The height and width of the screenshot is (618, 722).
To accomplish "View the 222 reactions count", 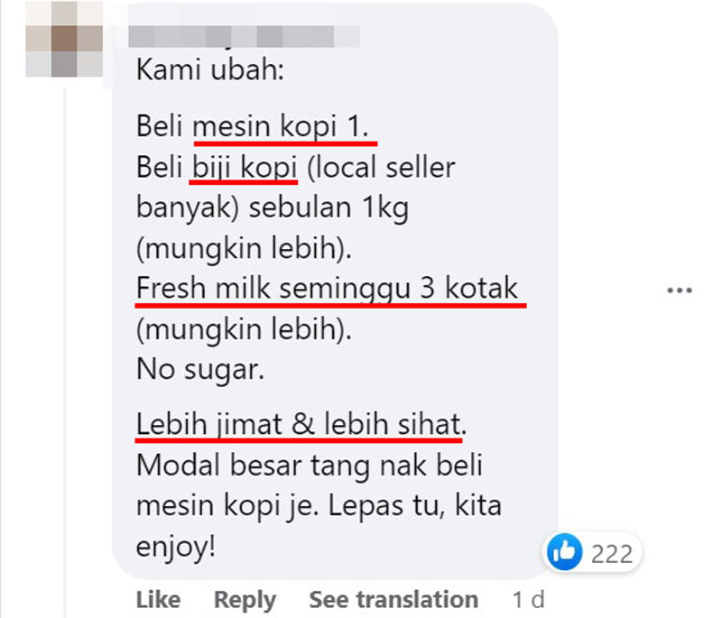I will (x=612, y=554).
